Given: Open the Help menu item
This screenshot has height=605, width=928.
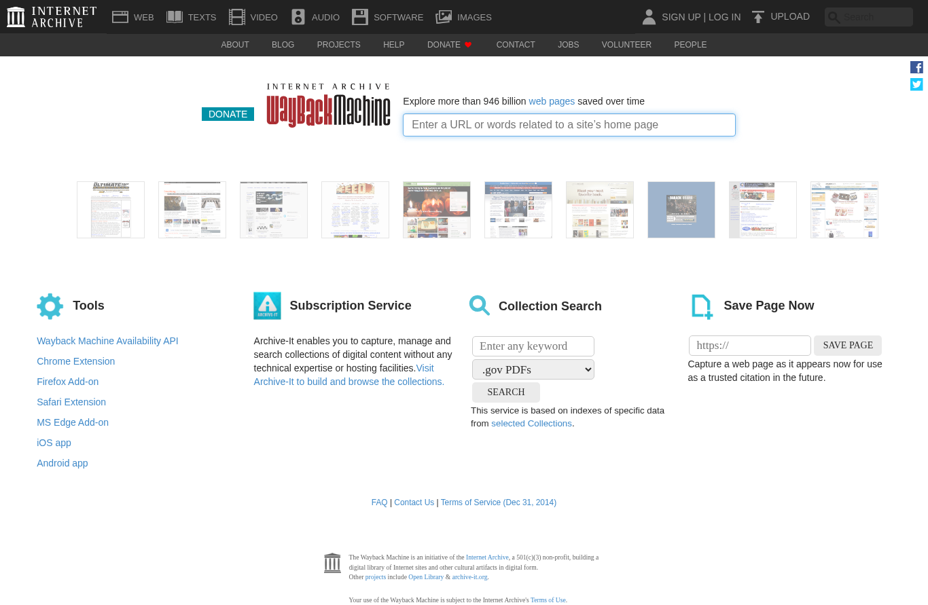Looking at the screenshot, I should coord(394,45).
